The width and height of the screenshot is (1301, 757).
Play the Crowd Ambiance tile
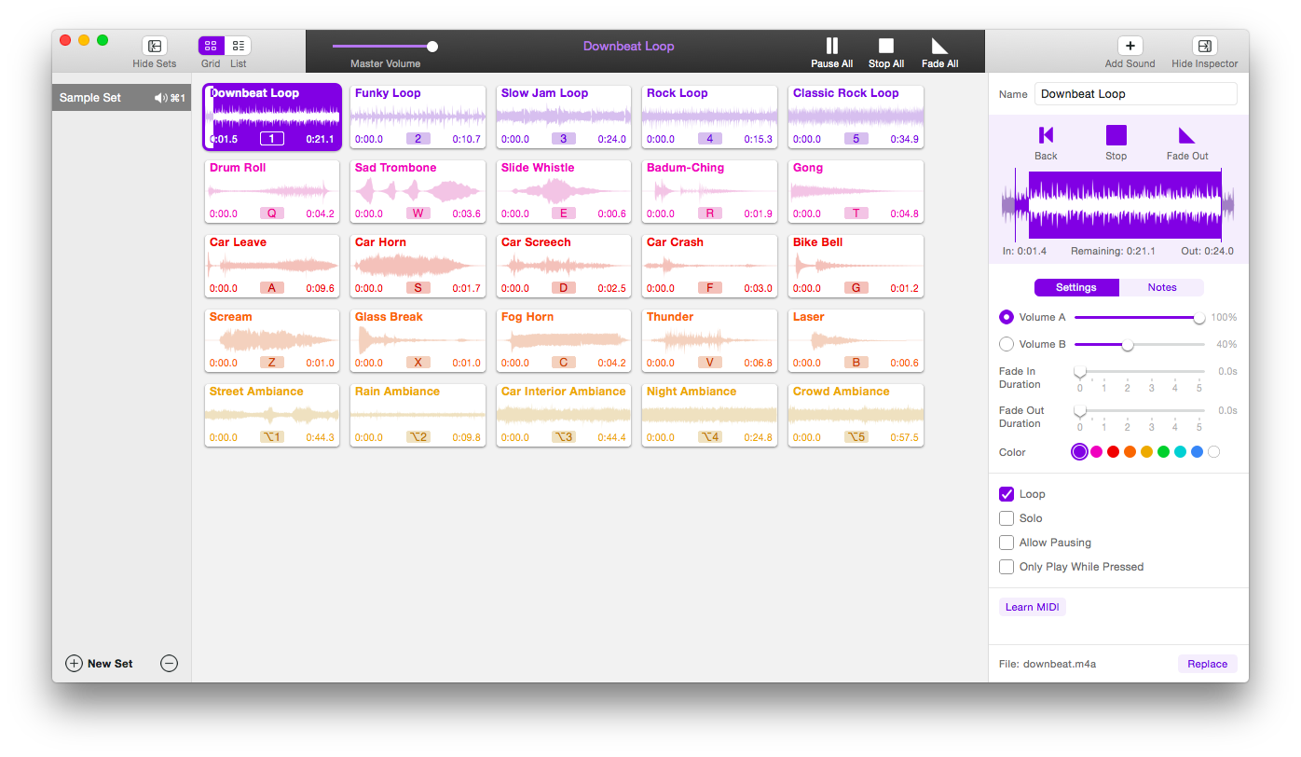tap(856, 415)
